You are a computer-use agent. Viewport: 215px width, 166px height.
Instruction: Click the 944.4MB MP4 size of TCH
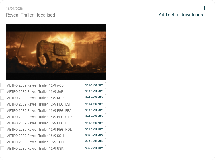[94, 142]
